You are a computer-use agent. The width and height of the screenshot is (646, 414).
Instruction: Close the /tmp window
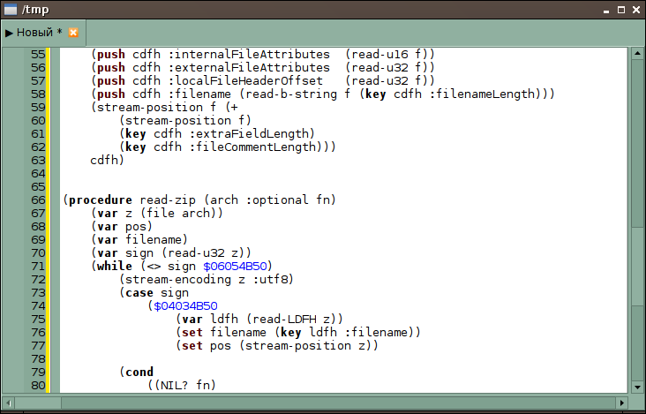pyautogui.click(x=635, y=9)
